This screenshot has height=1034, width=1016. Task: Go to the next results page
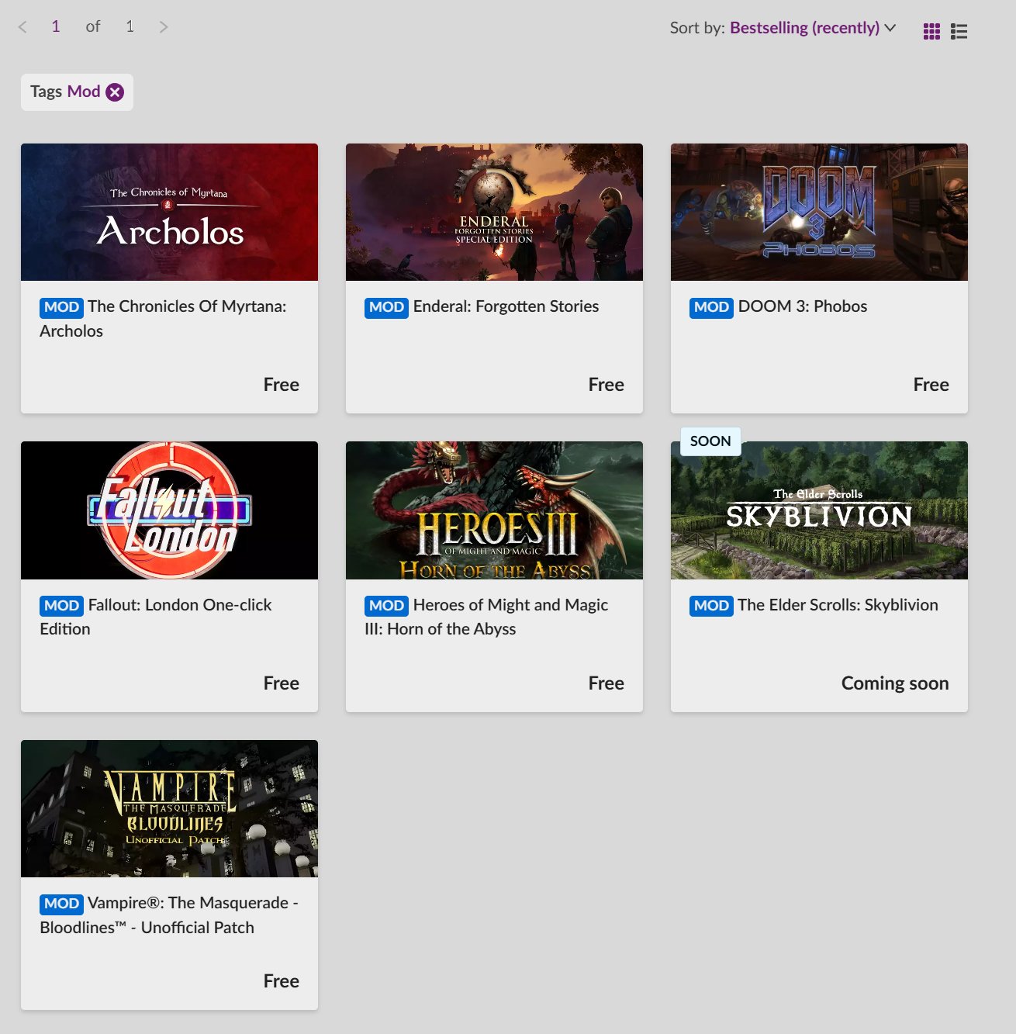(163, 27)
